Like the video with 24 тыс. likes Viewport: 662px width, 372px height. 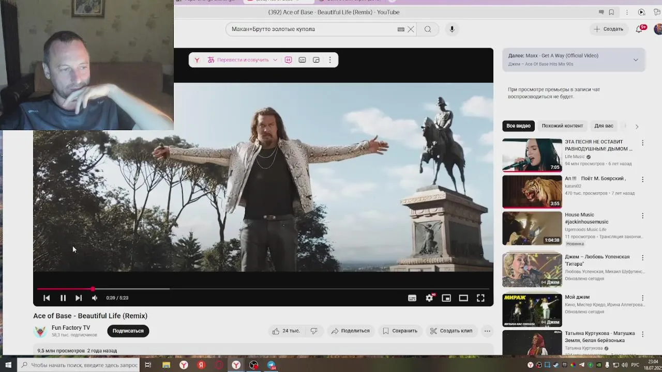coord(285,331)
